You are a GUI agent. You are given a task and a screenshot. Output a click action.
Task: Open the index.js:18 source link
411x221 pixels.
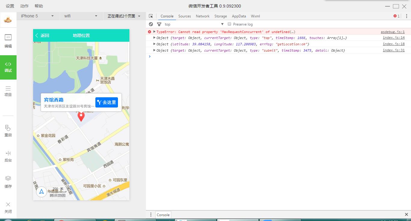click(x=394, y=44)
